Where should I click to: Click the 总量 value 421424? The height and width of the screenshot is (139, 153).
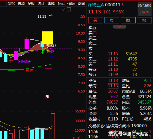click(x=144, y=97)
